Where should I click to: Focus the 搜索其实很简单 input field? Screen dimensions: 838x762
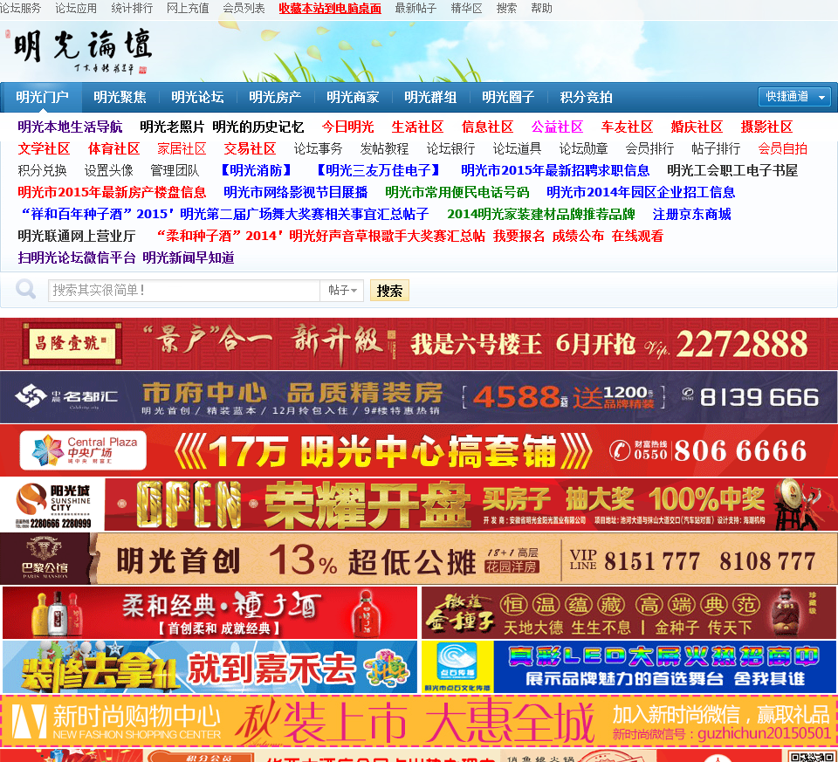pos(184,290)
